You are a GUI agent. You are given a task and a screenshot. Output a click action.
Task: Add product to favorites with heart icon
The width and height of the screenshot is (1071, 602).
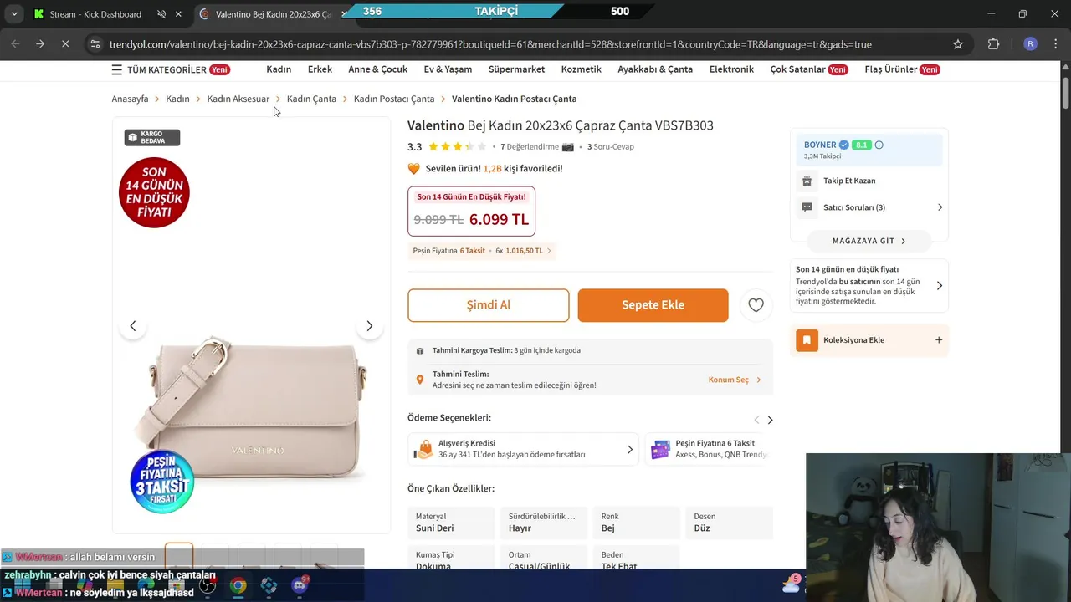(x=756, y=305)
